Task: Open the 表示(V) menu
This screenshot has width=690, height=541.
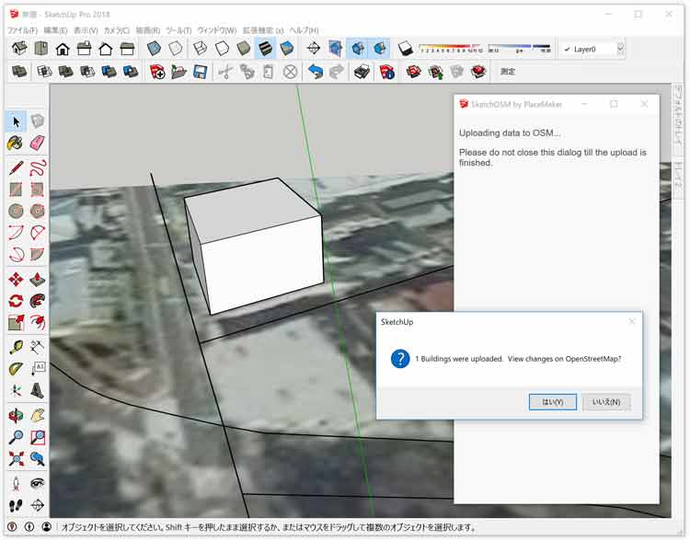Action: (86, 30)
